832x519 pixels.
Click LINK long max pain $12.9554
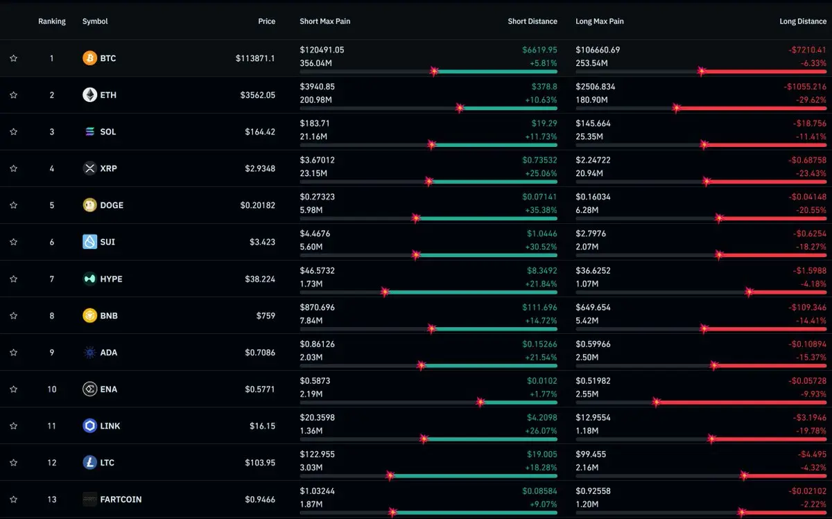(x=594, y=417)
